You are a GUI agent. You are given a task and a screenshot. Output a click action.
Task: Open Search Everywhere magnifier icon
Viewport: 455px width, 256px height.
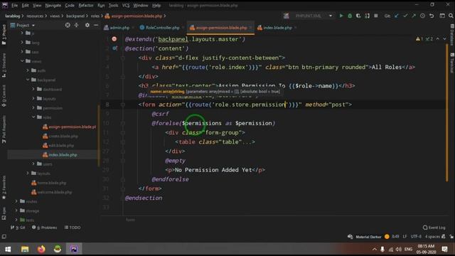tap(451, 16)
